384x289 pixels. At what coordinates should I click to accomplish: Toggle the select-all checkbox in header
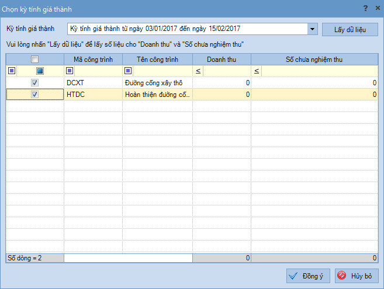click(35, 59)
